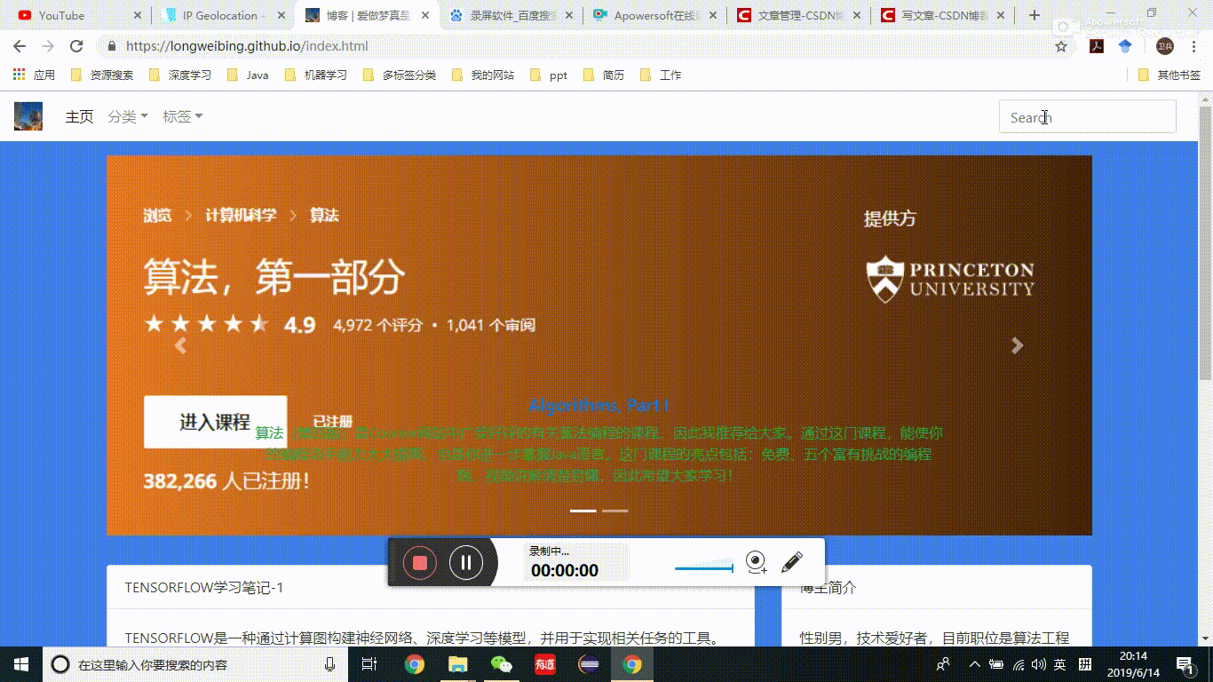
Task: View site info via the lock icon
Action: coord(111,46)
